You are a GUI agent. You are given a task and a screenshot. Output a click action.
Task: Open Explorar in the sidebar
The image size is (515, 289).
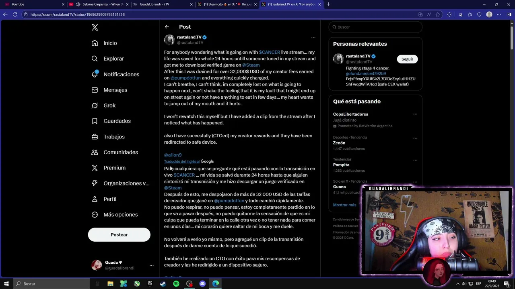(x=107, y=59)
